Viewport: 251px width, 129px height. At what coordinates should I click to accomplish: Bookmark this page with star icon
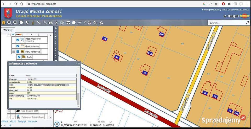[216, 4]
